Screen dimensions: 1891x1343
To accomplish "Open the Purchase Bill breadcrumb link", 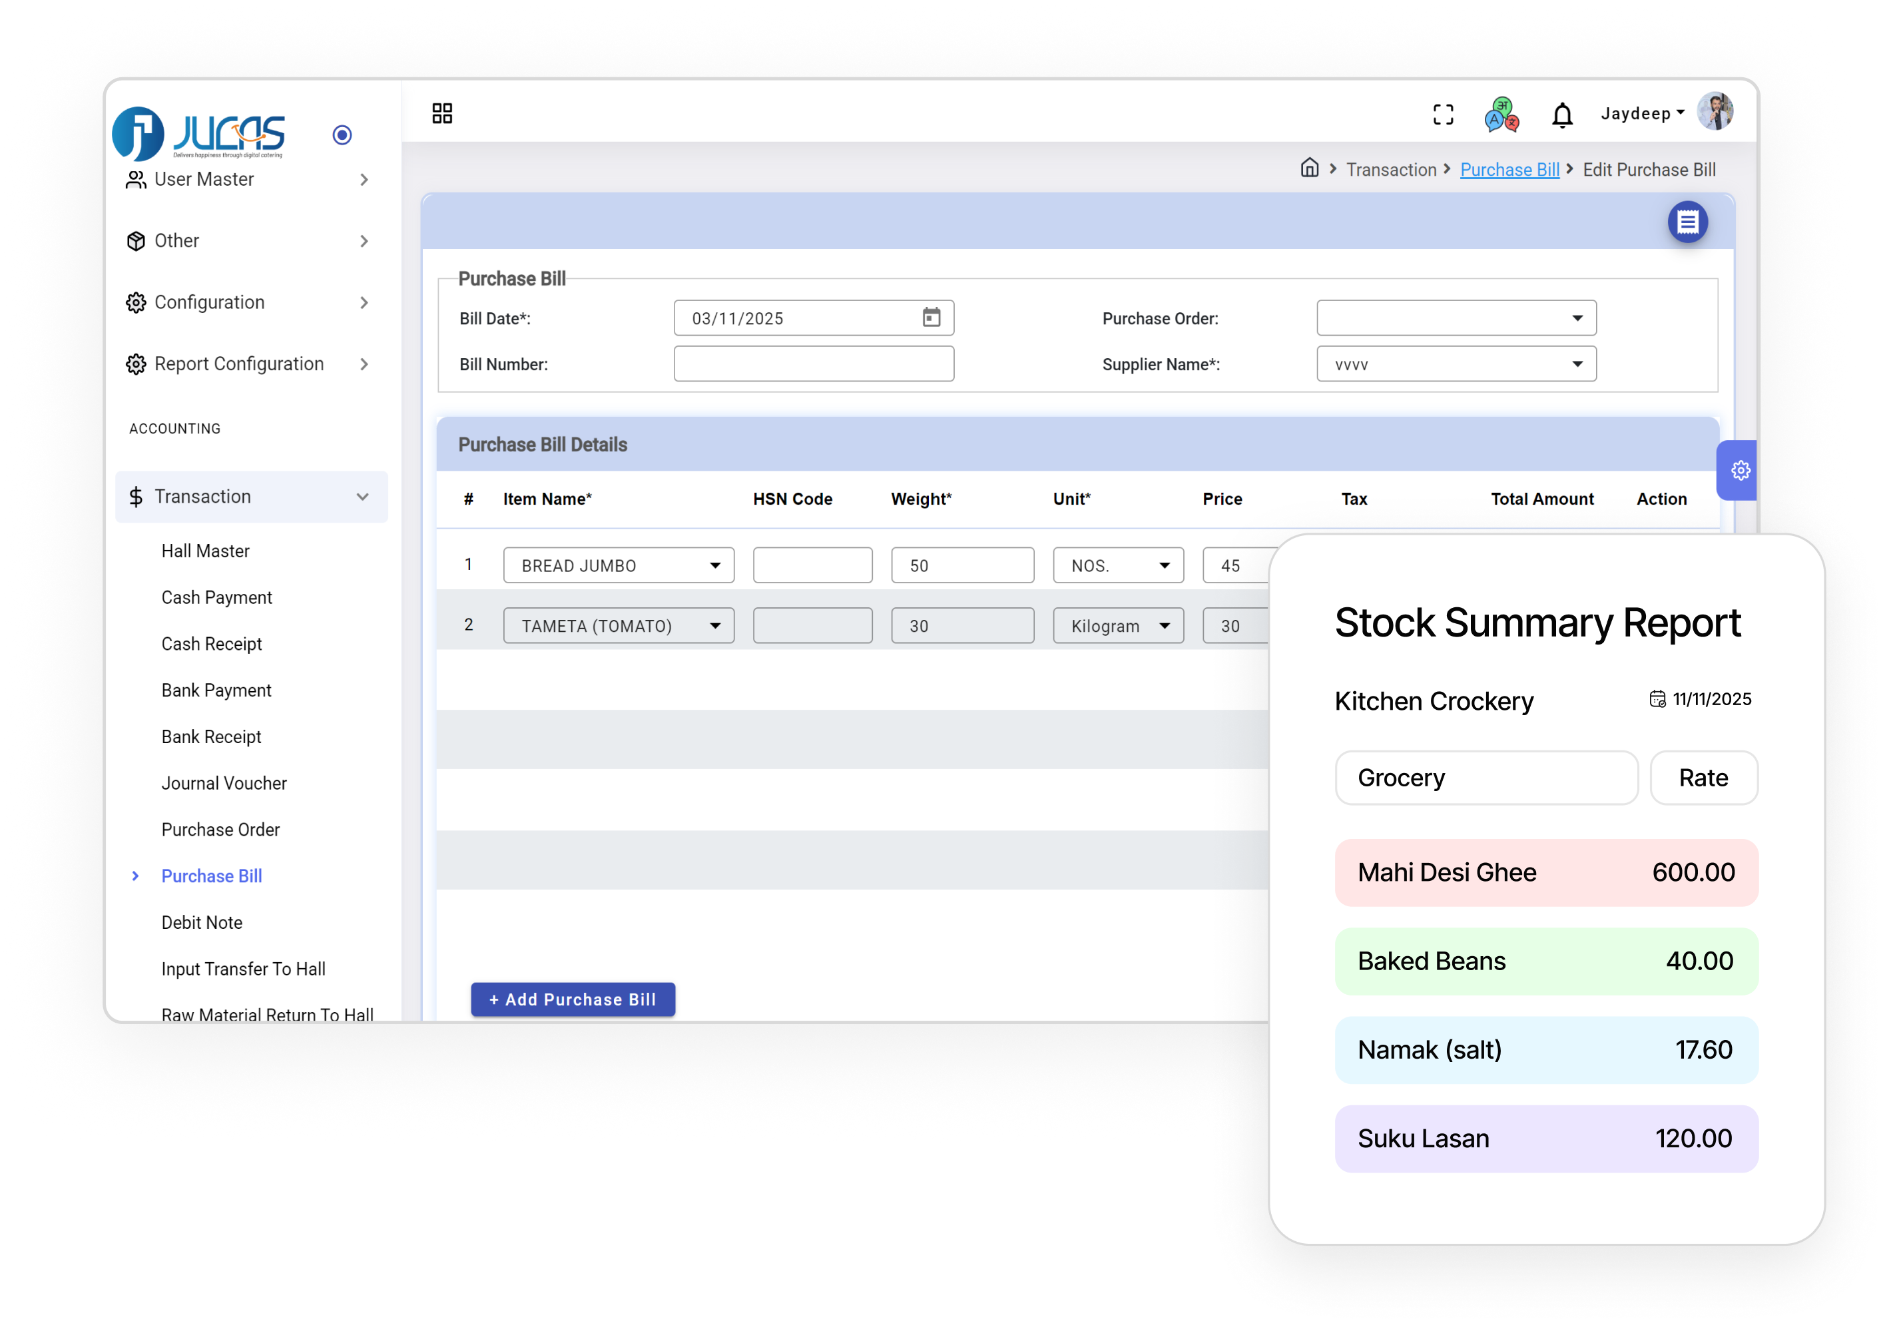I will [1510, 168].
